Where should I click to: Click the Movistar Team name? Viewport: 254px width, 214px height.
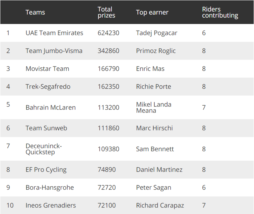[47, 69]
